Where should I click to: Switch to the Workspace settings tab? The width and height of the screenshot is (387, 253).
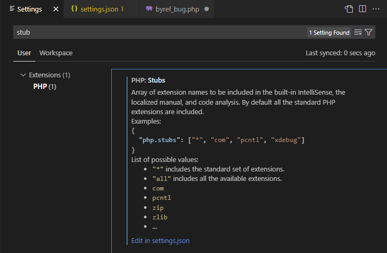pyautogui.click(x=56, y=53)
